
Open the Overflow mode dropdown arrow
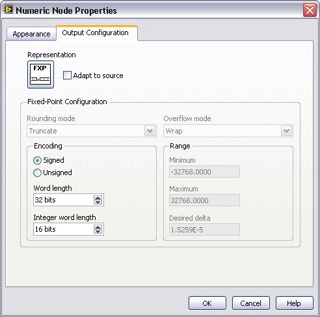(x=286, y=131)
